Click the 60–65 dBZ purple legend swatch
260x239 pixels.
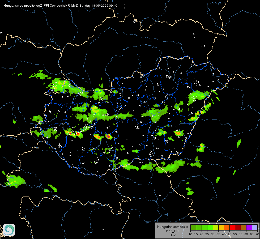tap(249, 227)
